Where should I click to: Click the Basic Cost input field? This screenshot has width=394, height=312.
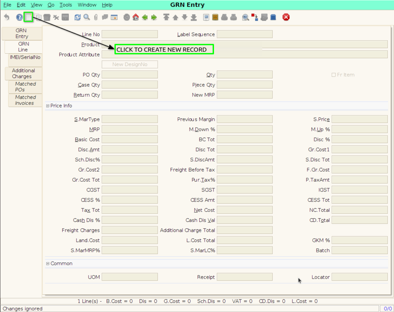130,139
